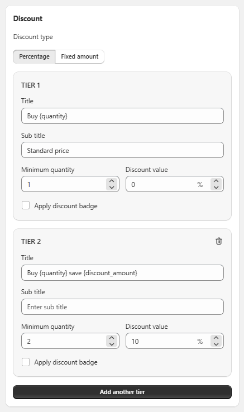
Task: Enable Apply discount badge for Tier 1
Action: pos(26,205)
